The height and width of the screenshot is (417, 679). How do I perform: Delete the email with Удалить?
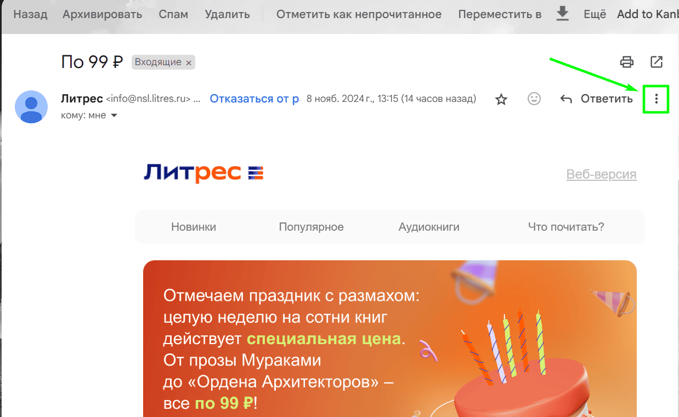coord(227,14)
